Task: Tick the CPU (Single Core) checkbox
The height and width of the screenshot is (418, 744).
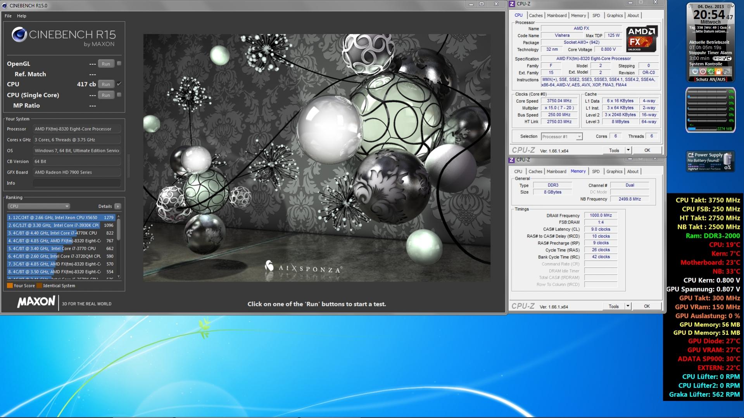Action: point(119,95)
